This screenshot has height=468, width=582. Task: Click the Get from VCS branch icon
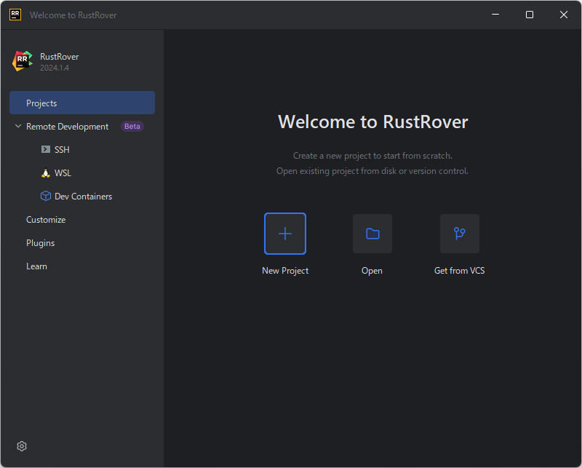click(x=459, y=234)
